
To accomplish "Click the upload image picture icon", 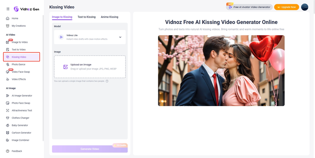I will 65,67.
